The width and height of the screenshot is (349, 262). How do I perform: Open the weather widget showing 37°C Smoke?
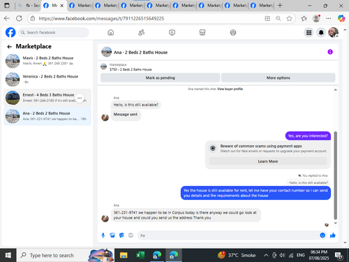click(237, 255)
